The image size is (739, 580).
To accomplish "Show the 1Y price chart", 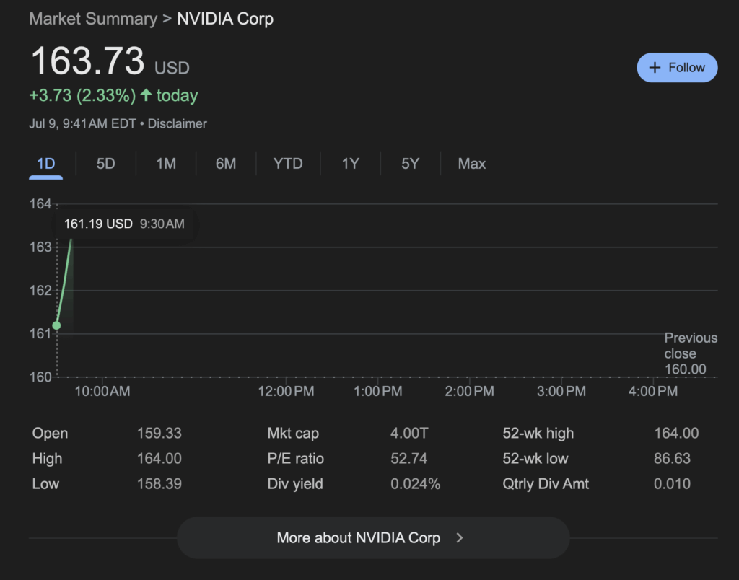I will click(350, 164).
